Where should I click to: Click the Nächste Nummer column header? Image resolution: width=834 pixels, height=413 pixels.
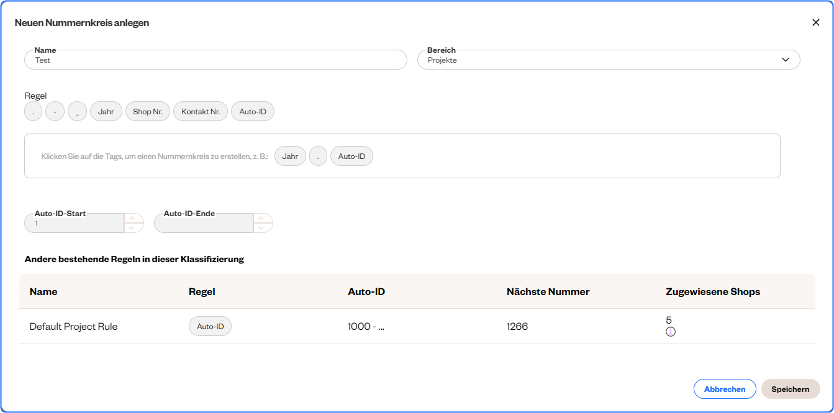pyautogui.click(x=548, y=291)
